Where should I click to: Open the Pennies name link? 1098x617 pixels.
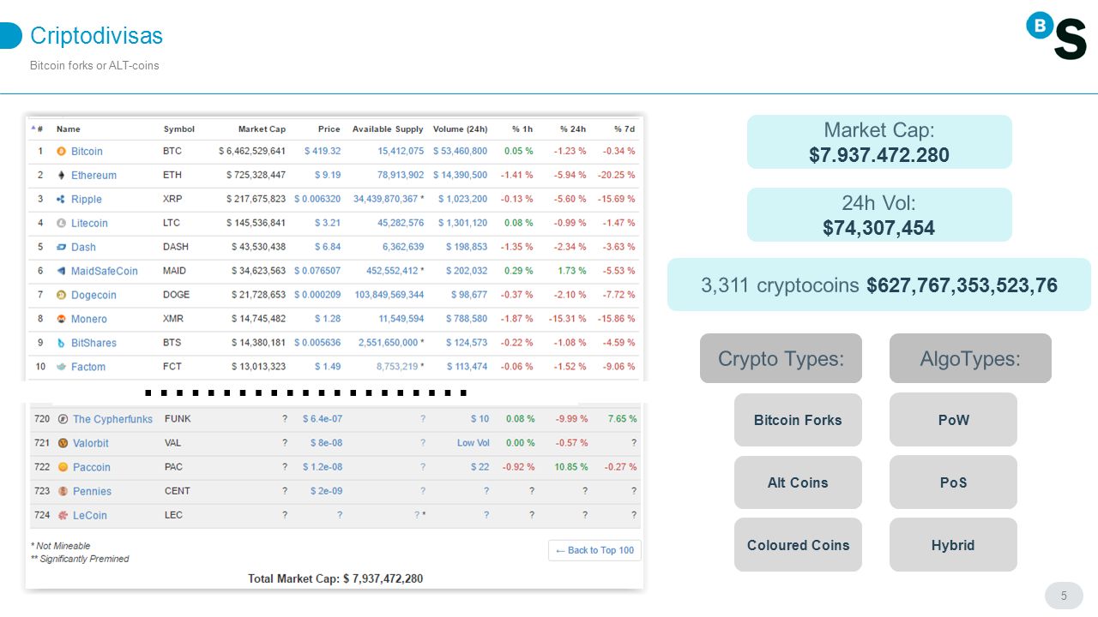(92, 491)
